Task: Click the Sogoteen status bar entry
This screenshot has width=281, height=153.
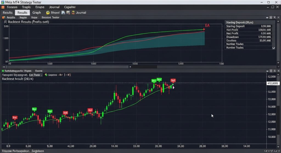Action: (38, 151)
